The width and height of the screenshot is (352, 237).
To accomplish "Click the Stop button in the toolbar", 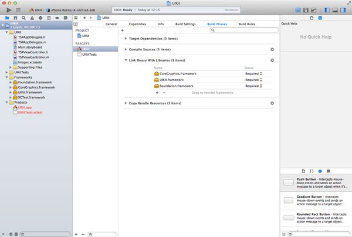I will coord(18,10).
